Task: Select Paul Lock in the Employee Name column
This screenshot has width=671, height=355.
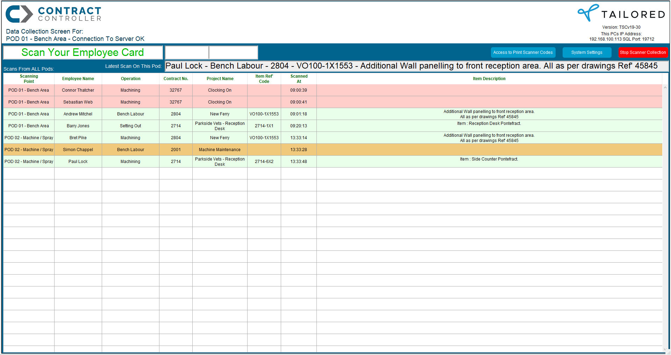Action: click(78, 162)
